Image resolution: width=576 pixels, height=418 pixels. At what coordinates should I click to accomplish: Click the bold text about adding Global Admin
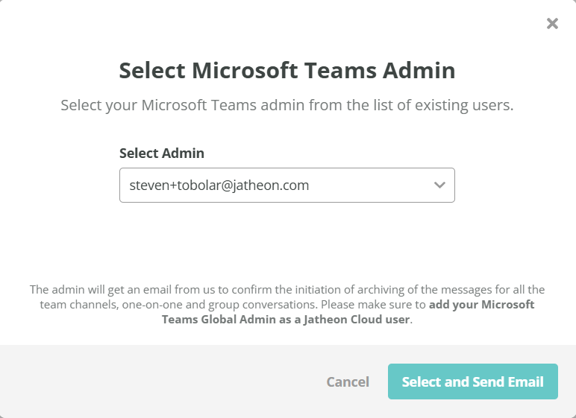pos(348,312)
